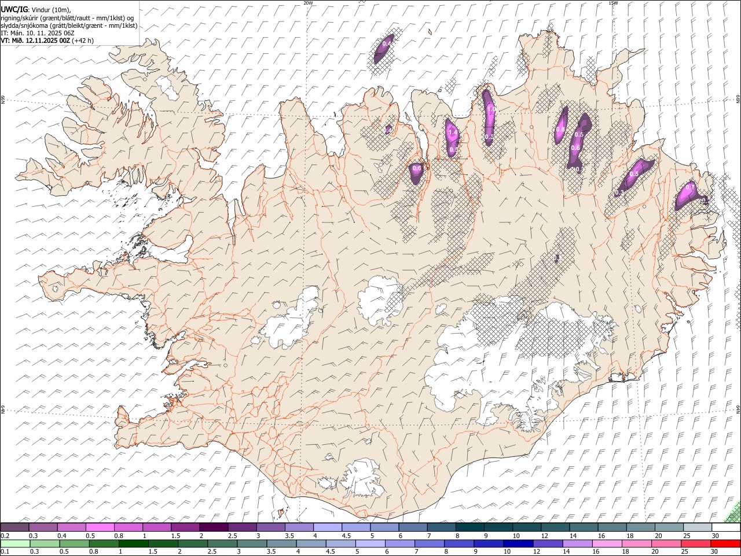Click the gray-purple 0.2 swatch starting the top legend
This screenshot has height=556, width=741.
tap(14, 527)
